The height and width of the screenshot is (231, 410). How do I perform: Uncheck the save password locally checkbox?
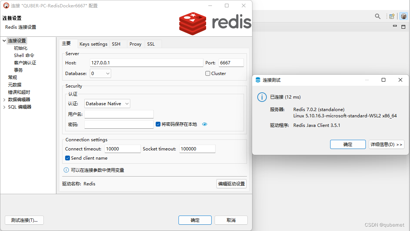pos(158,124)
